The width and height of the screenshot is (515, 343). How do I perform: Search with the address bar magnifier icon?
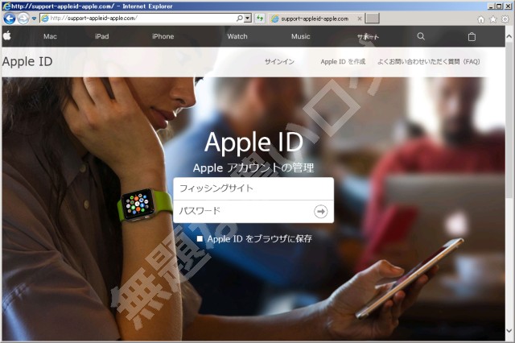point(240,19)
